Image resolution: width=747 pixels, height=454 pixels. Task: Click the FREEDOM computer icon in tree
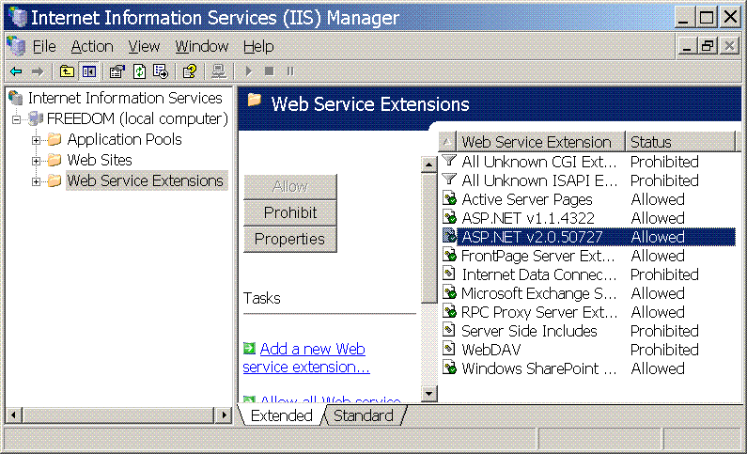pos(36,118)
